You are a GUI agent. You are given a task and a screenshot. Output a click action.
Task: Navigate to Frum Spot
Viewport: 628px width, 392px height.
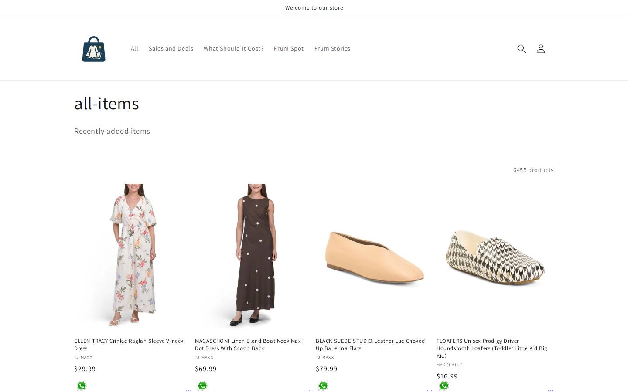(x=289, y=49)
